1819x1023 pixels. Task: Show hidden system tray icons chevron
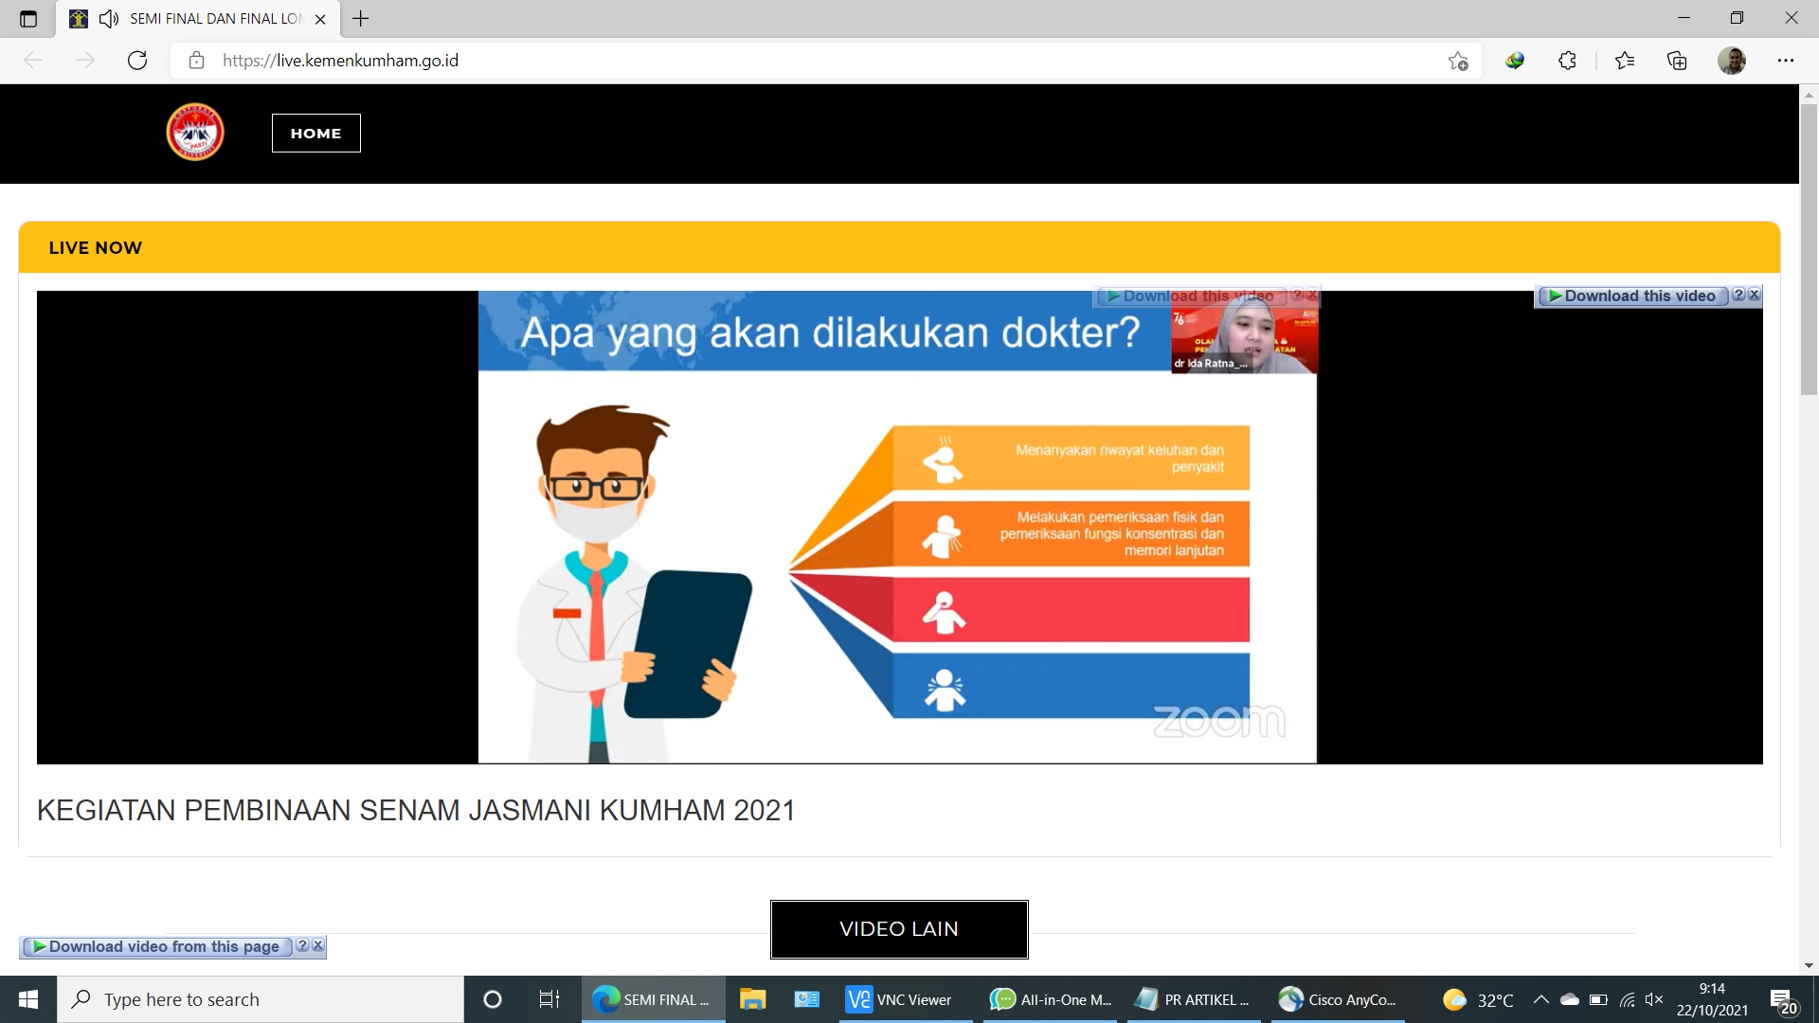1540,999
